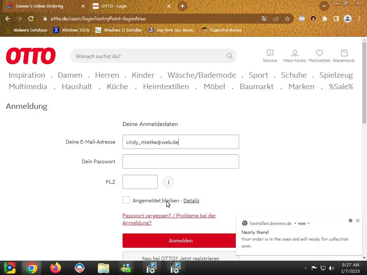Click the PLZ info icon
This screenshot has height=275, width=367.
(x=168, y=182)
